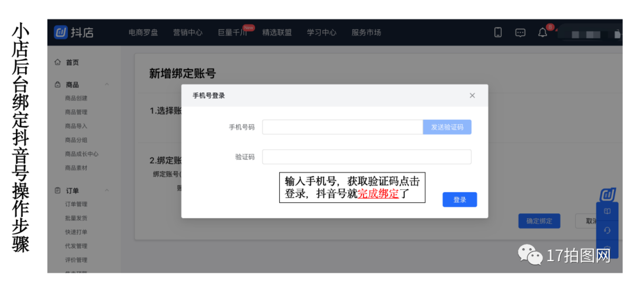This screenshot has height=284, width=632.
Task: Focus the 手机号码 input field
Action: pyautogui.click(x=342, y=127)
